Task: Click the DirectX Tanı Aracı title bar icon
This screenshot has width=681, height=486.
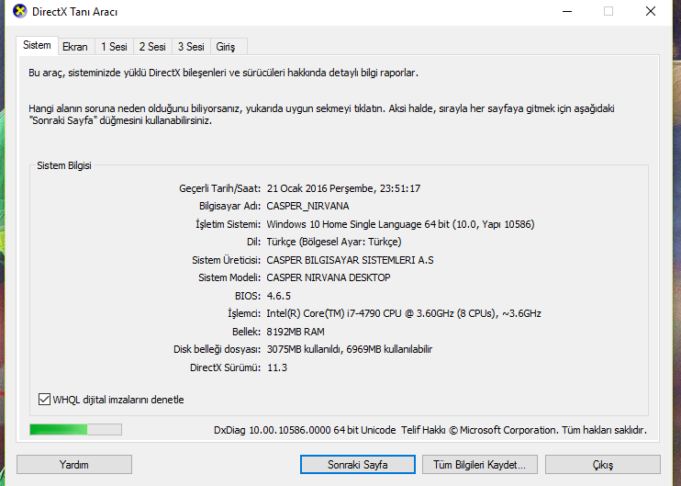Action: click(x=20, y=11)
